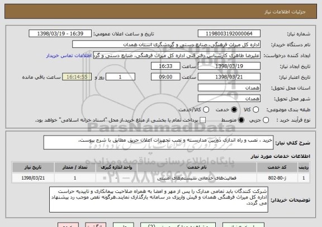322x227 pixels.
Task: Open the اطلاعات تماس خریدار link
Action: pos(69,56)
